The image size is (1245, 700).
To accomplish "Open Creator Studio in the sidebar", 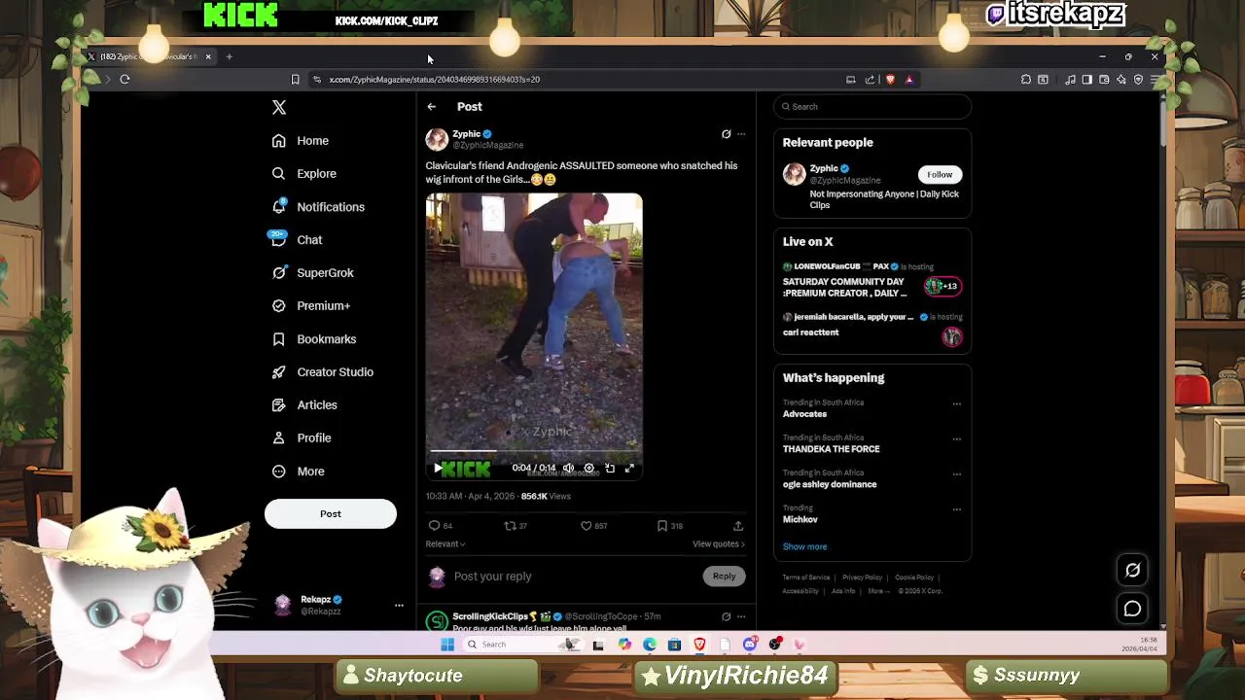I will coord(323,372).
